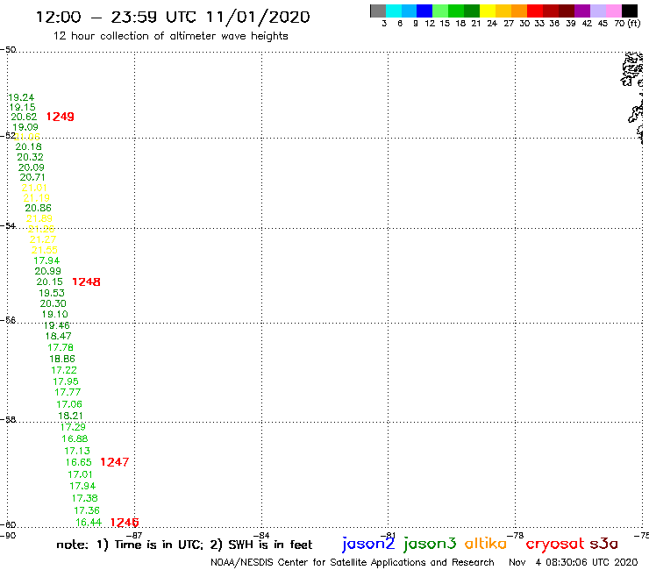Click the 20.99 wave height reading
Image resolution: width=649 pixels, height=570 pixels.
click(47, 272)
